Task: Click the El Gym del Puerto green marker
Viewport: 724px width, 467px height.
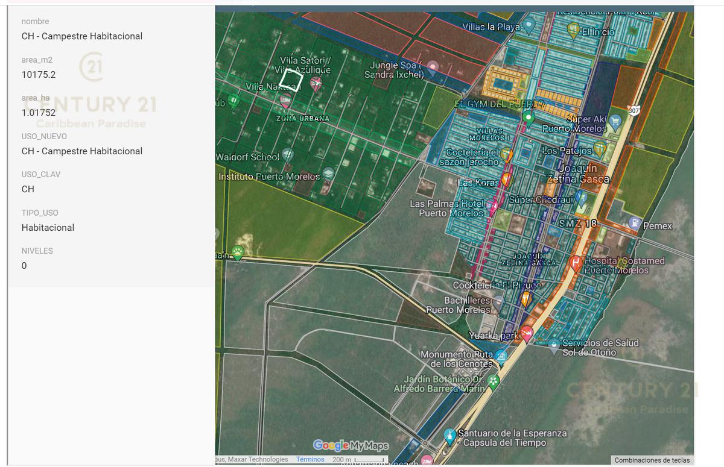Action: pos(529,117)
